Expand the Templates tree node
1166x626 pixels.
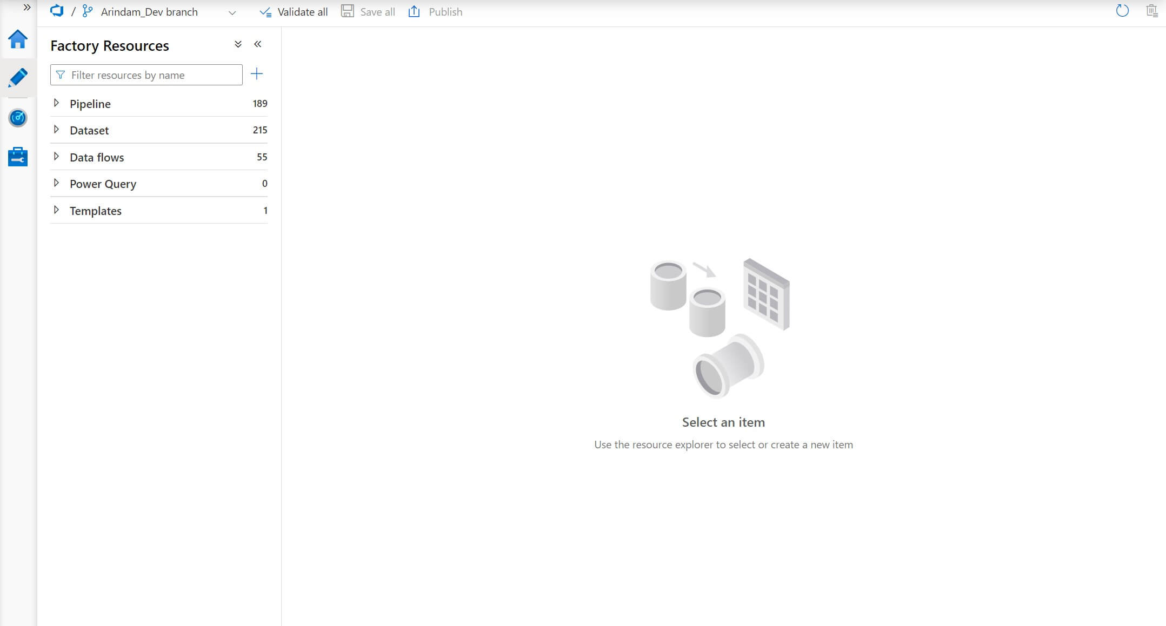56,210
